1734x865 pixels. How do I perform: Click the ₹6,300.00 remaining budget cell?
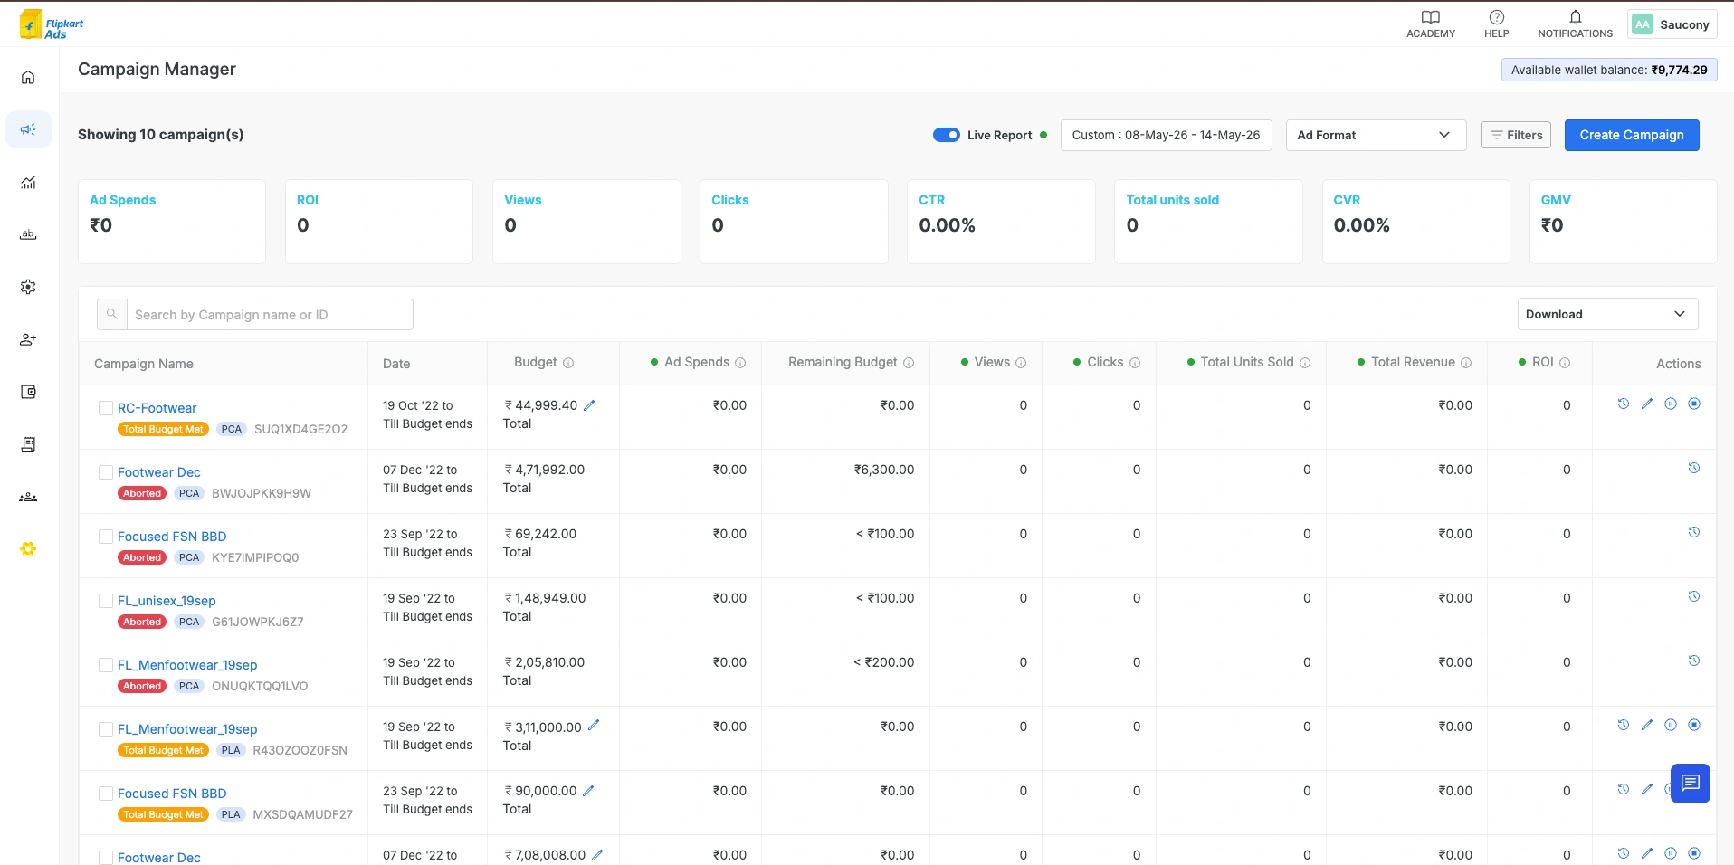883,470
